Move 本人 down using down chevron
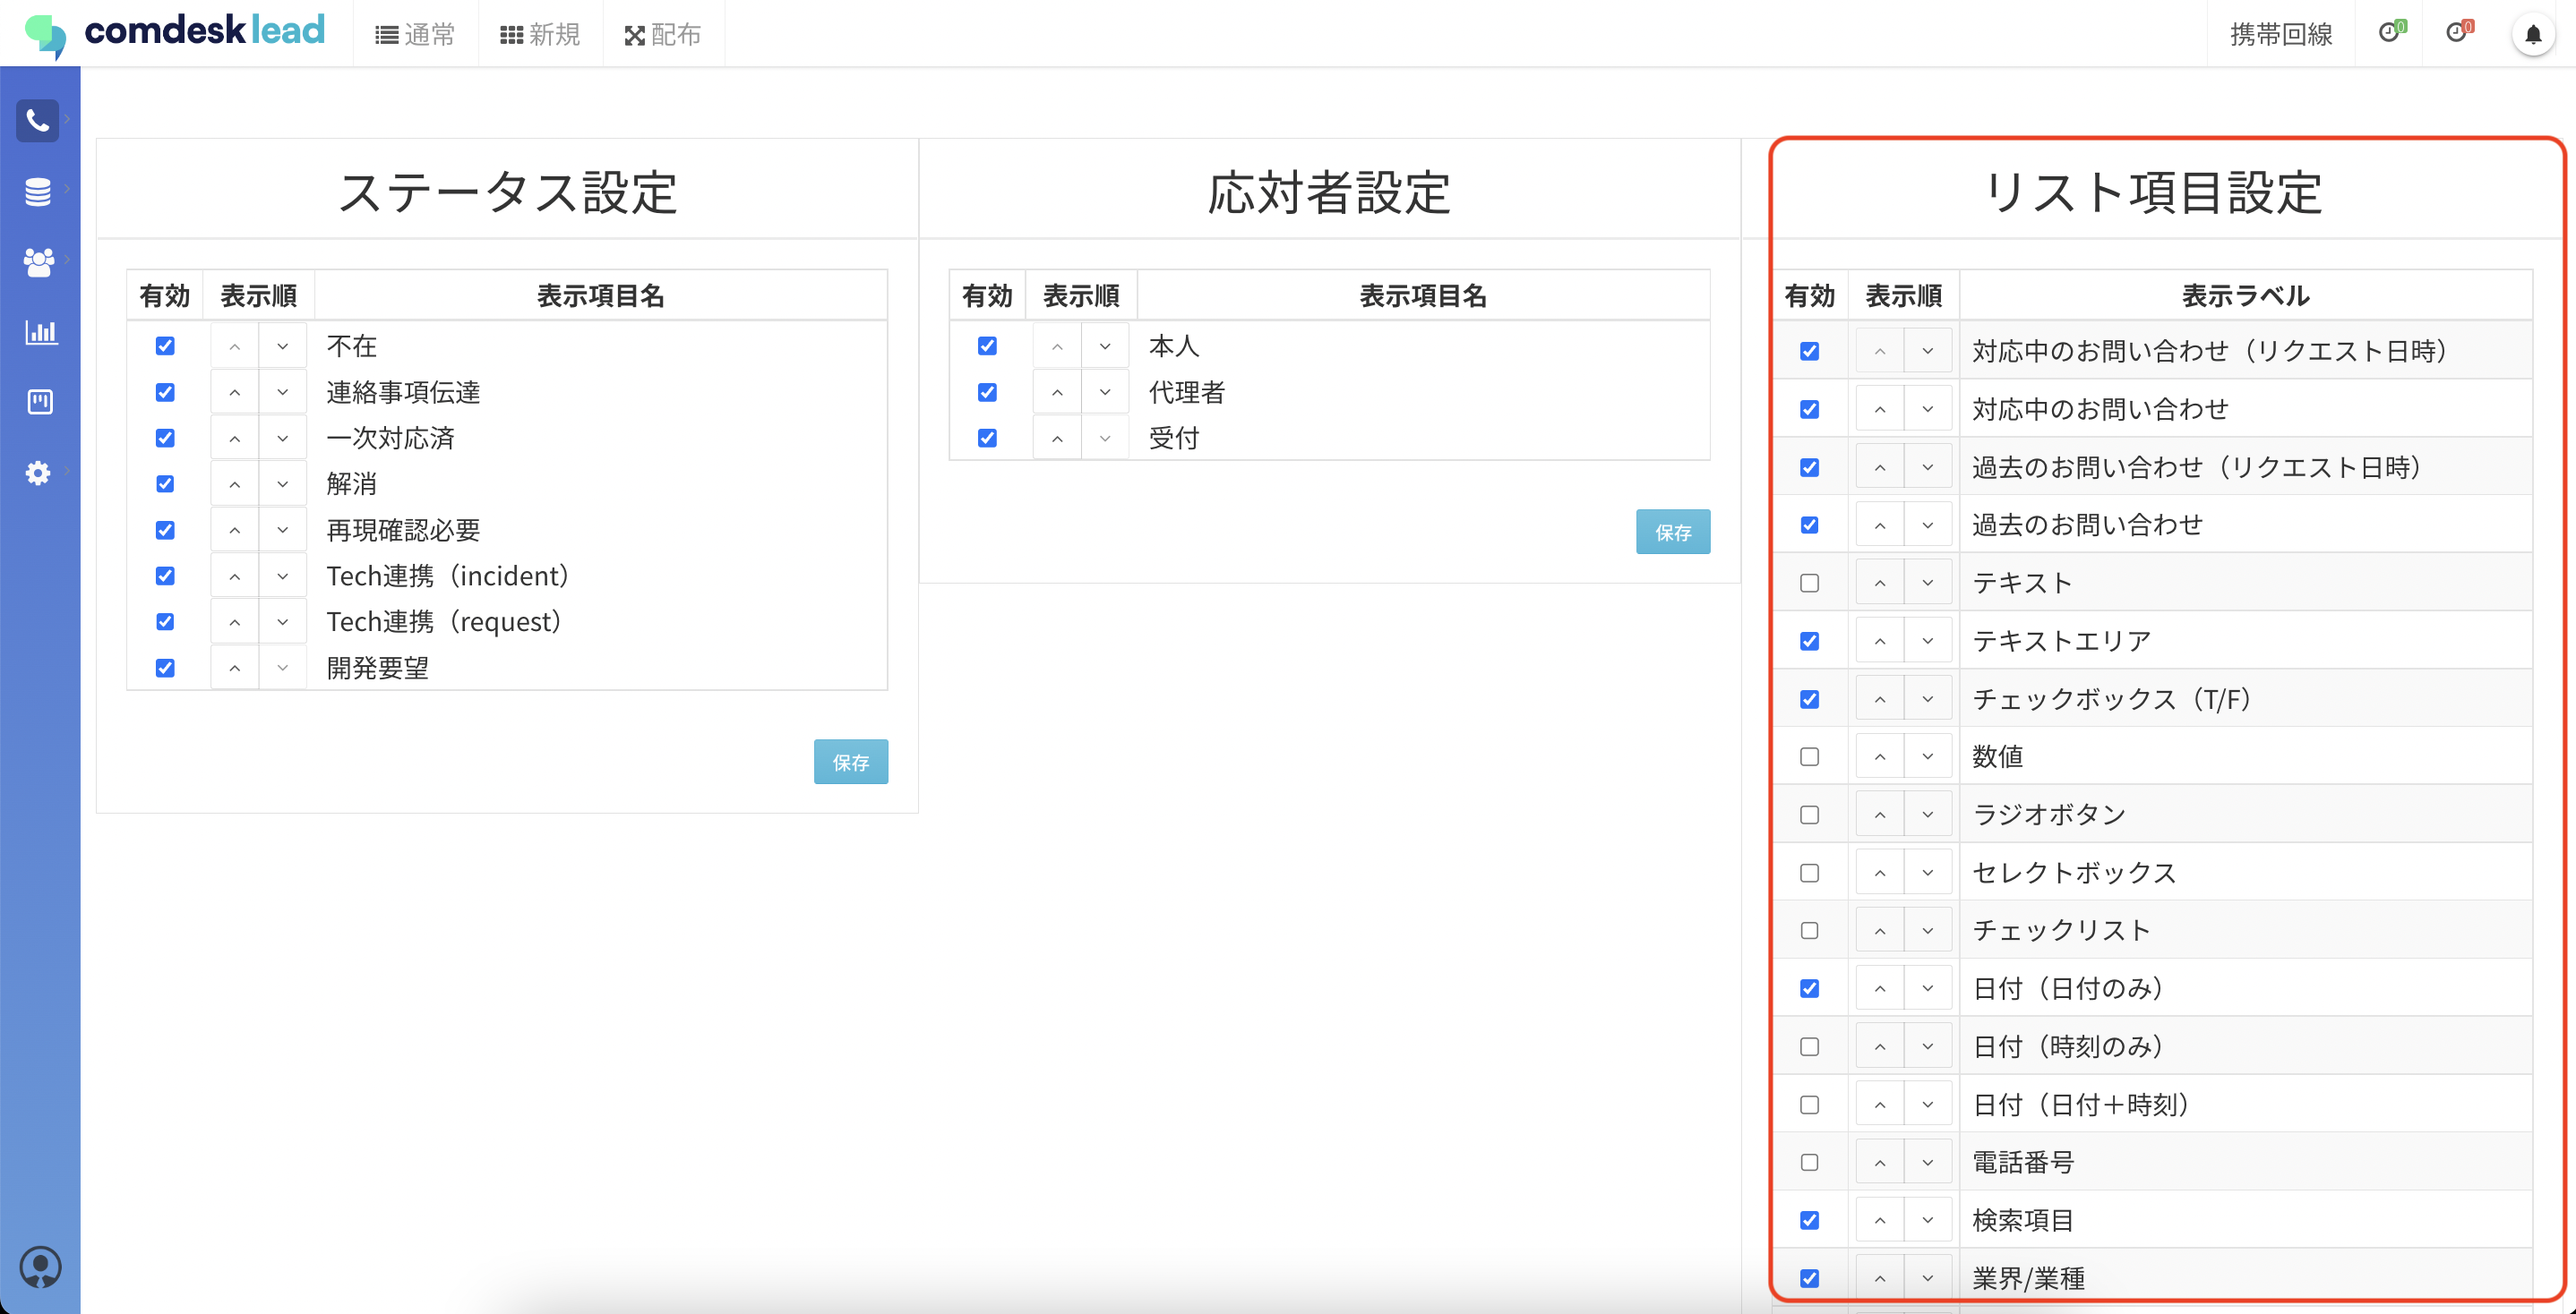 point(1105,346)
